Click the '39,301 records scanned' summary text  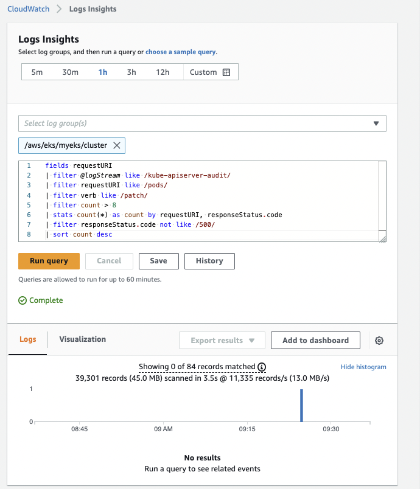tap(202, 378)
